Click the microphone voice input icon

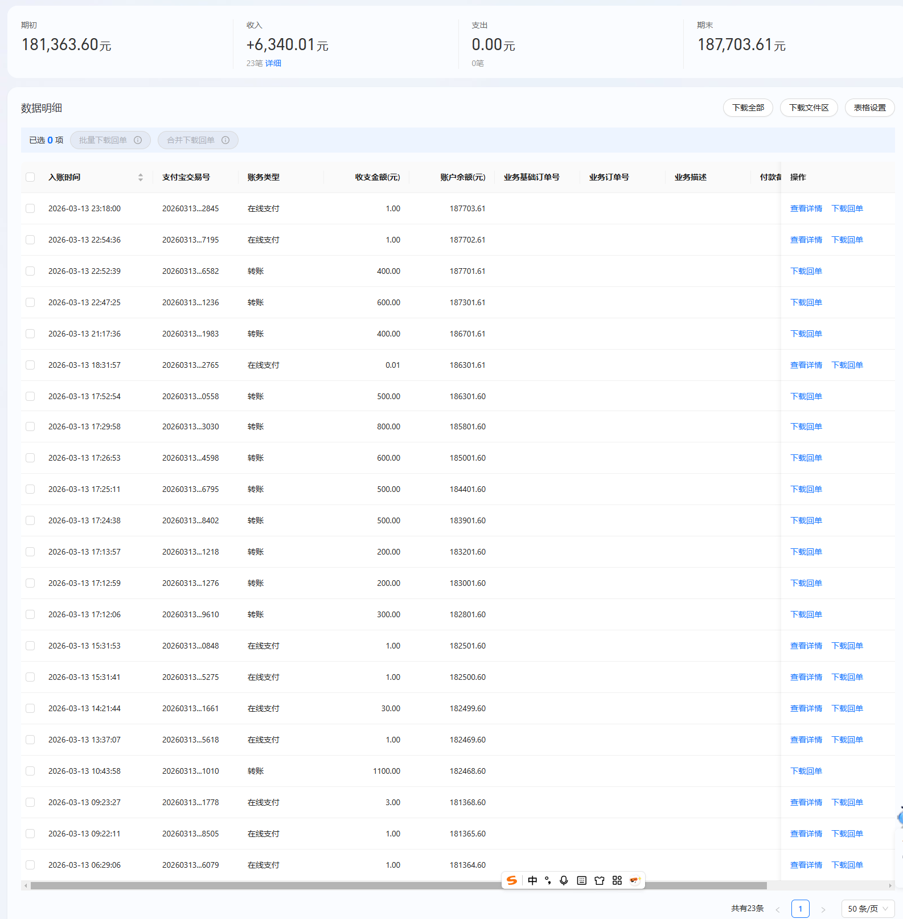point(564,880)
